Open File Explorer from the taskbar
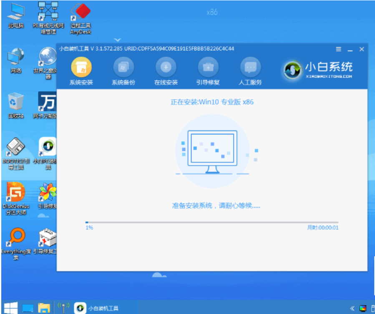Viewport: 375px width, 314px height. coord(43,308)
